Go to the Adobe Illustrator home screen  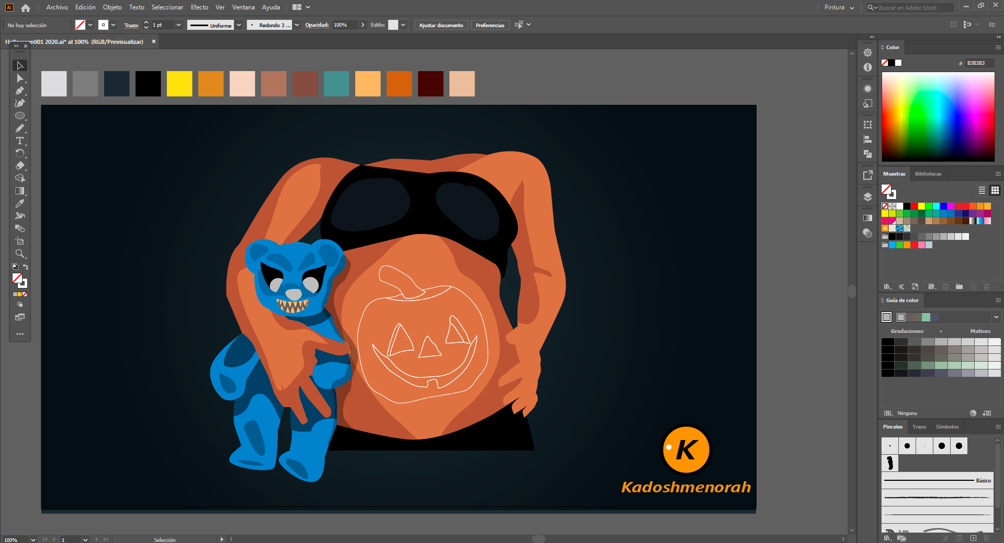tap(26, 7)
